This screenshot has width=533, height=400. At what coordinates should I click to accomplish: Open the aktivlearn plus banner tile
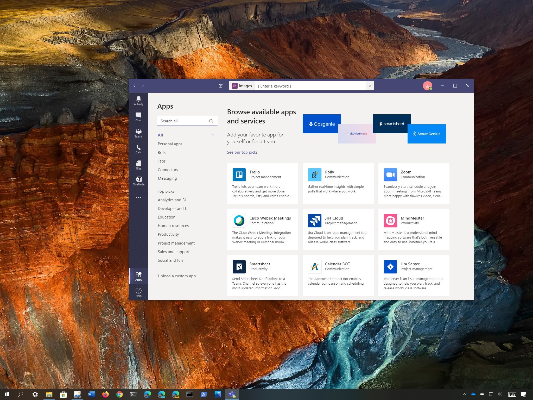tap(357, 134)
